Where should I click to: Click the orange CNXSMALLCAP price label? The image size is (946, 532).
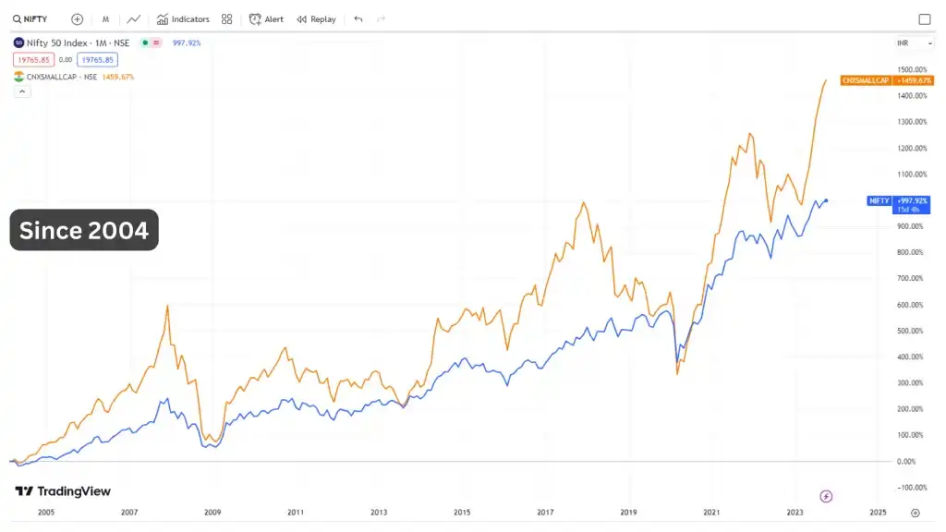click(x=884, y=81)
